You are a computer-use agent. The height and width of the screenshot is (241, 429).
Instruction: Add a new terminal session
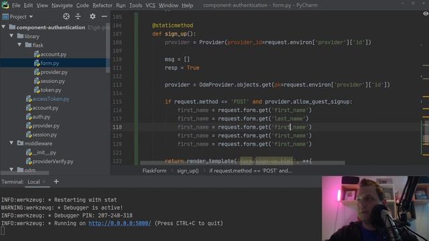click(x=56, y=181)
